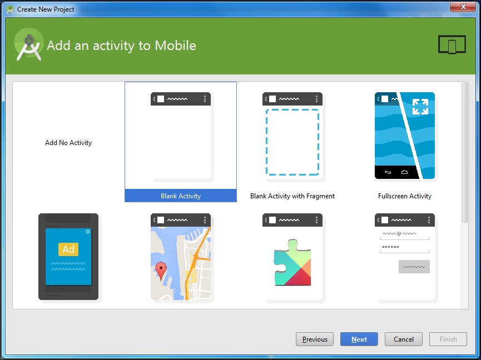The width and height of the screenshot is (481, 360).
Task: Click the Fullscreen Activity label
Action: [x=405, y=196]
